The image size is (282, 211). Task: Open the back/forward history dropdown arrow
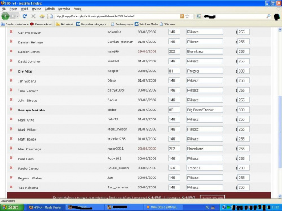click(17, 16)
